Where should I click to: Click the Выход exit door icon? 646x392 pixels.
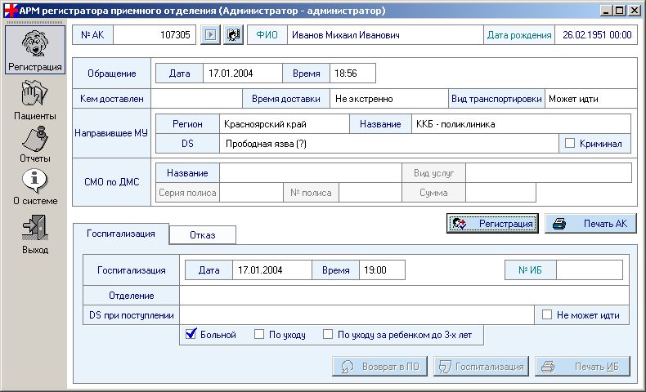(x=34, y=227)
